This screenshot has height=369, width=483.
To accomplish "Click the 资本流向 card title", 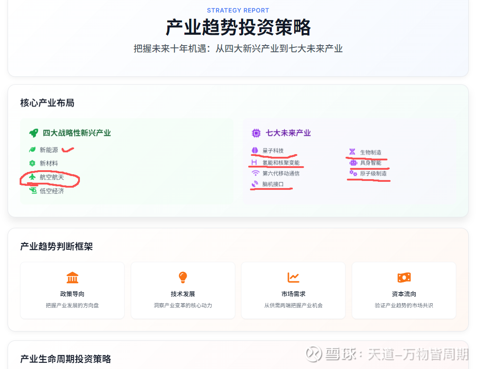I will pos(404,294).
